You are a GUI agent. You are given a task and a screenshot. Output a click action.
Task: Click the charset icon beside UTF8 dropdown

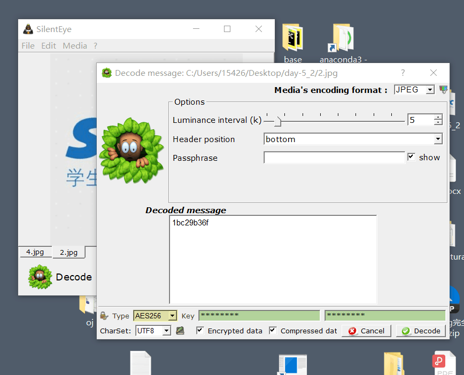pos(180,331)
